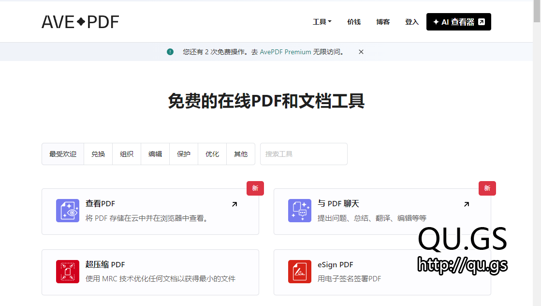This screenshot has width=541, height=306.
Task: Switch to the 组织 tab
Action: (x=127, y=154)
